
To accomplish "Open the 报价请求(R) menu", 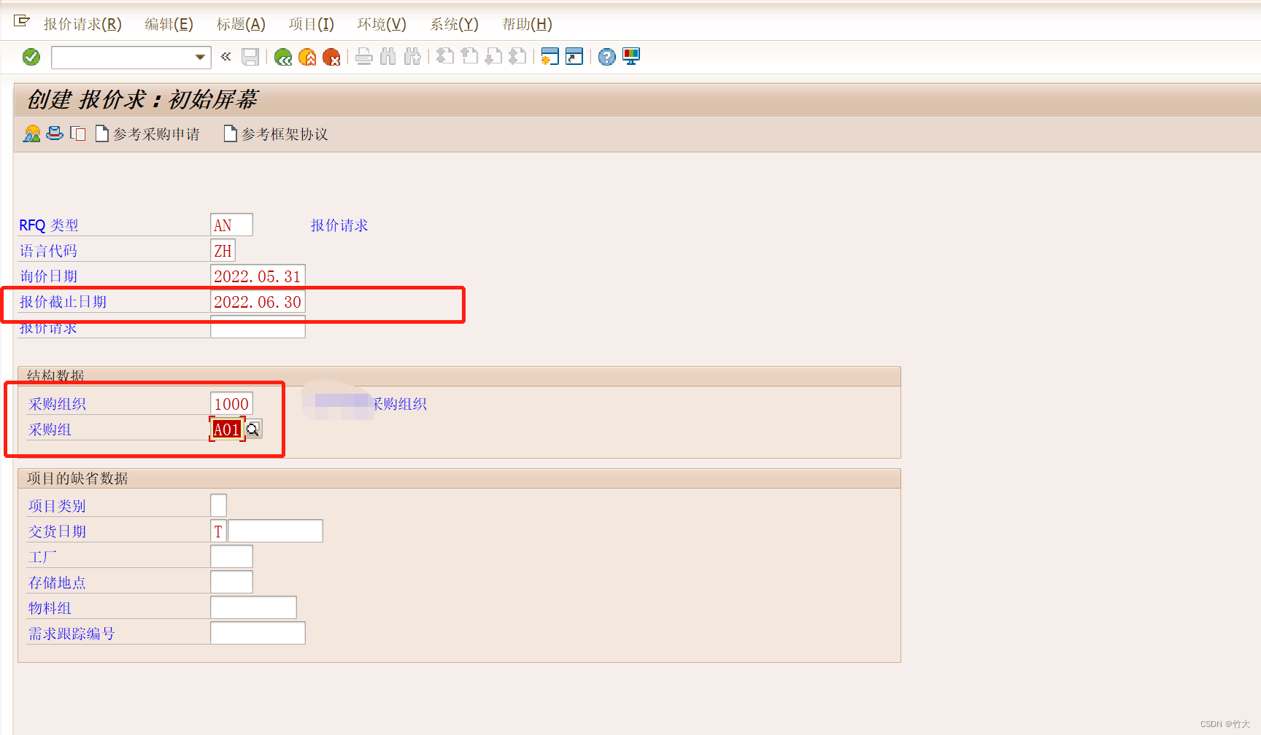I will [82, 24].
